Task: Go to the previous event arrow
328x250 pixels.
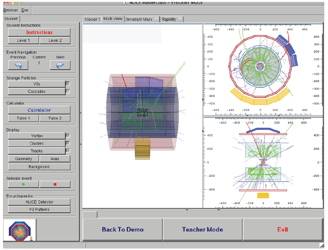Action: 18,65
